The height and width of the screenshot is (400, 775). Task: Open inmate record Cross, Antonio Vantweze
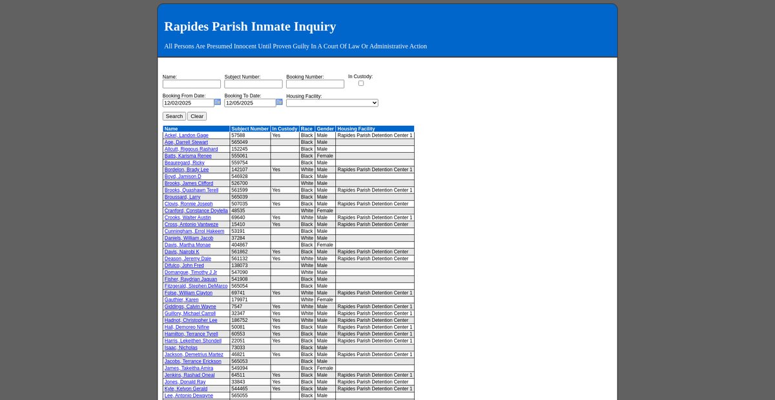pos(192,225)
